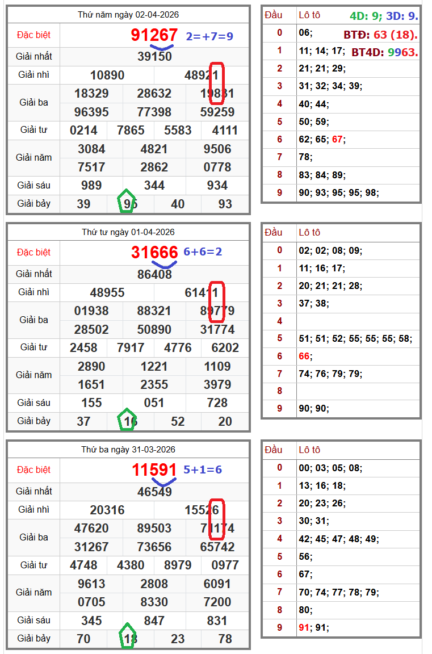Click Giải năm number 1221
432x654 pixels.
point(154,367)
